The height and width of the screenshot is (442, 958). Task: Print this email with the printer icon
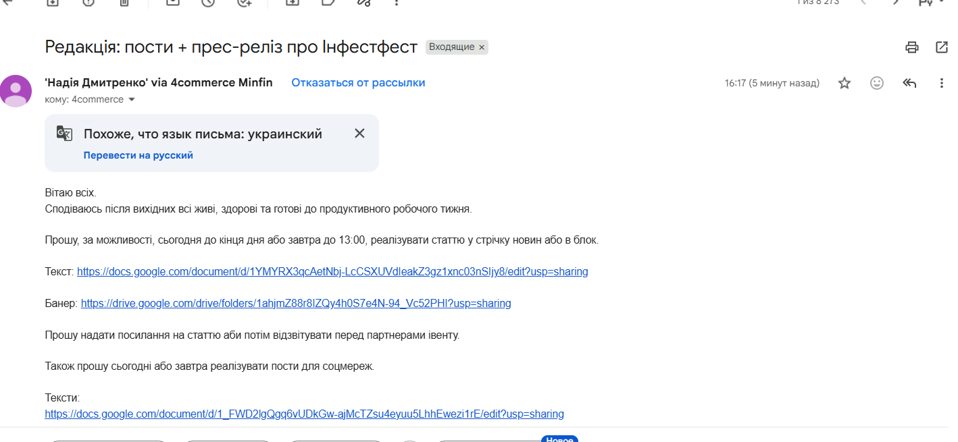[912, 47]
